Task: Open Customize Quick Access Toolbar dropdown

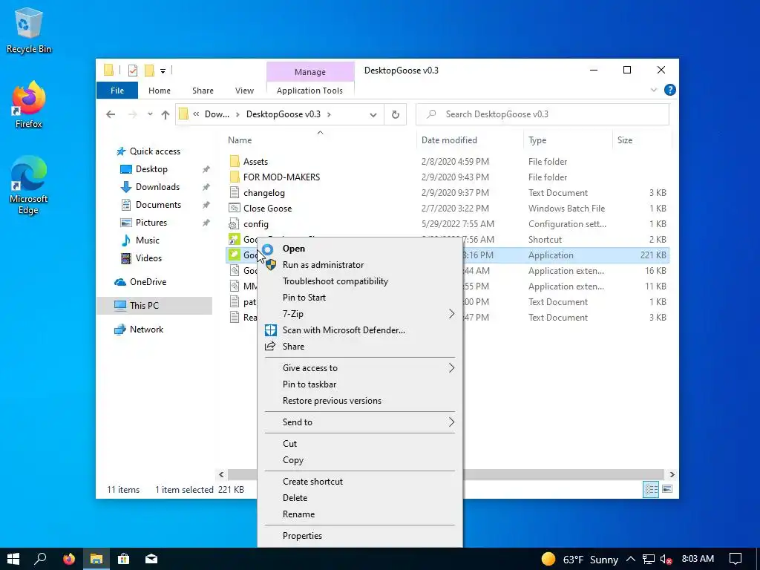Action: [163, 71]
